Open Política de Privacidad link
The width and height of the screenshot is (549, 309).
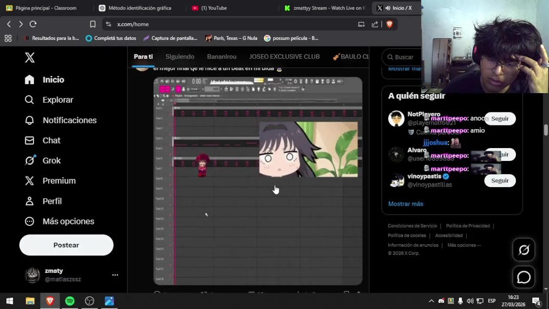pos(468,226)
